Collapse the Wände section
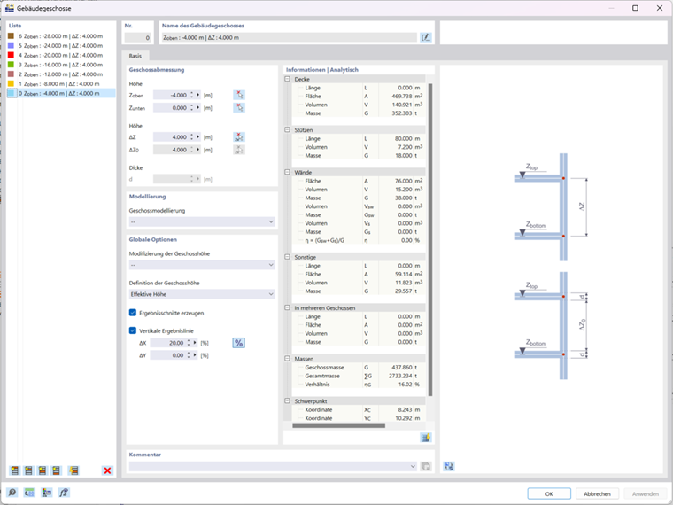673x505 pixels. [x=287, y=172]
